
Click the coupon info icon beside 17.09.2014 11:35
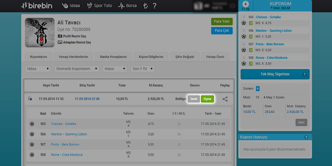[x=30, y=99]
